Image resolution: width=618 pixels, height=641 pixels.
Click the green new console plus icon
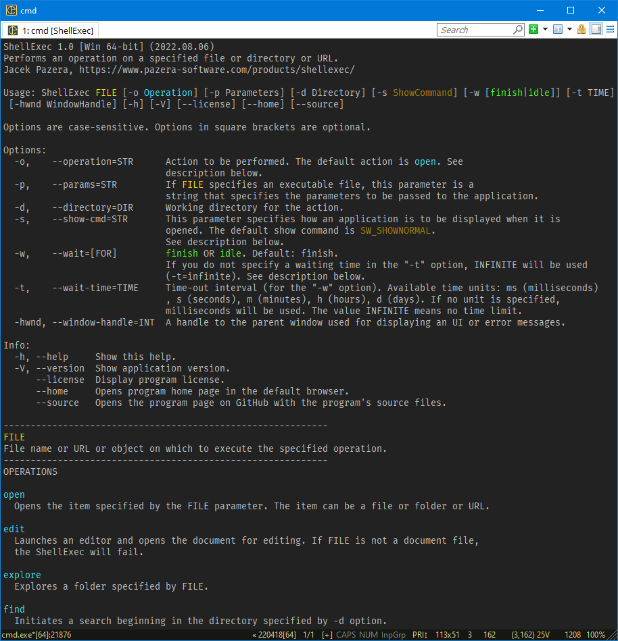click(534, 30)
